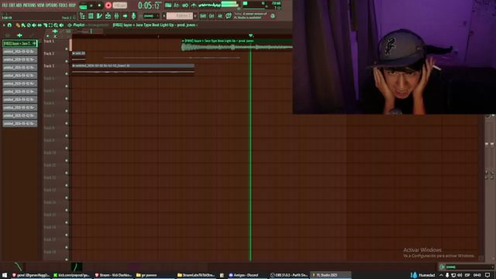Screen dimensions: 496x279
Task: Select the playlist Slice tool
Action: 45,25
